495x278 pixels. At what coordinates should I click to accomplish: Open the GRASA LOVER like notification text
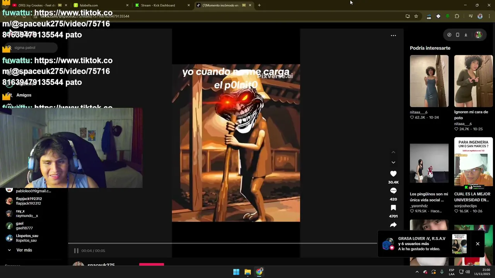[x=422, y=244]
